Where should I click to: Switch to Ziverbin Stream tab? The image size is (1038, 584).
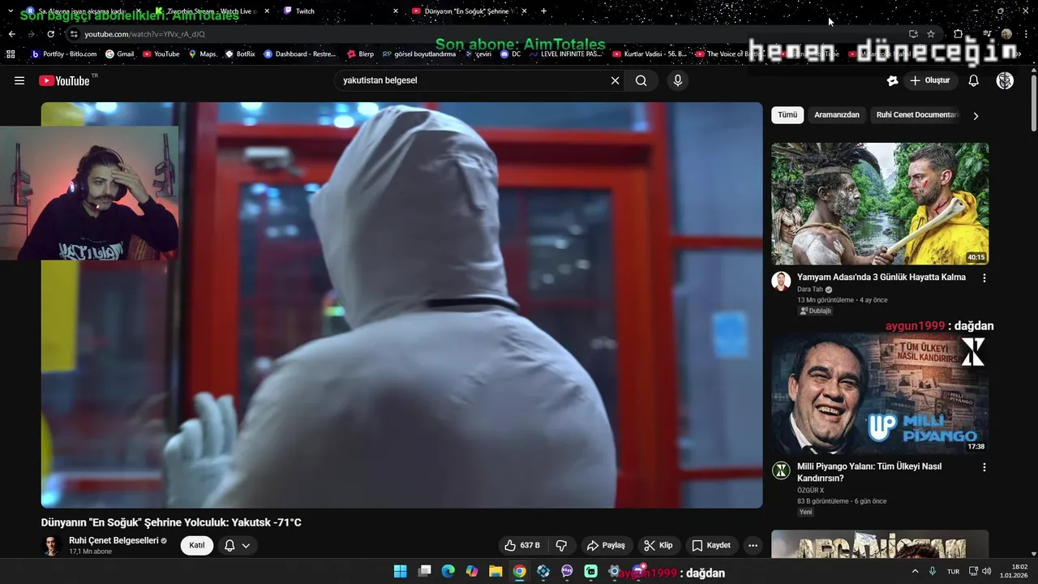[213, 11]
